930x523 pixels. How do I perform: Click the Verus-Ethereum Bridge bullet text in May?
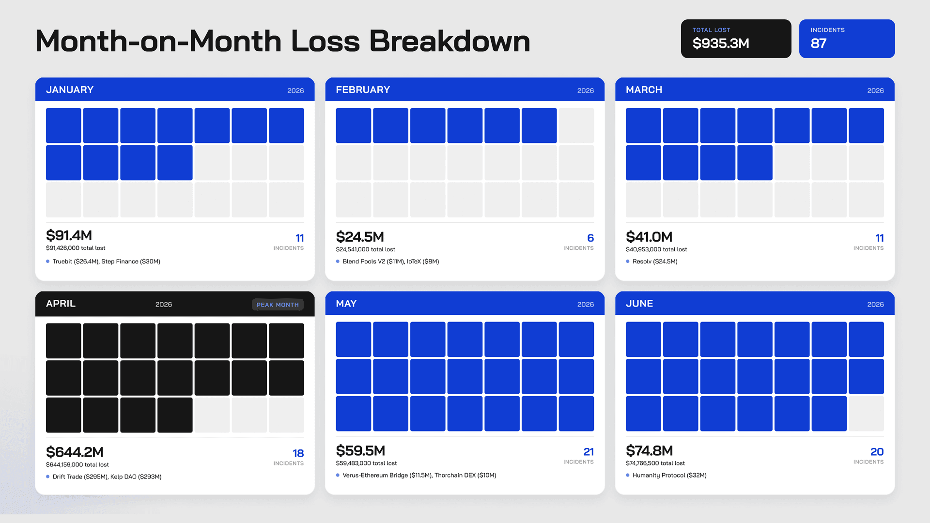tap(419, 475)
